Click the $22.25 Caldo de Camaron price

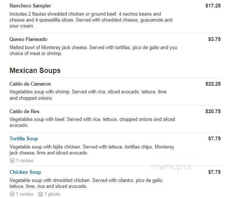click(213, 84)
